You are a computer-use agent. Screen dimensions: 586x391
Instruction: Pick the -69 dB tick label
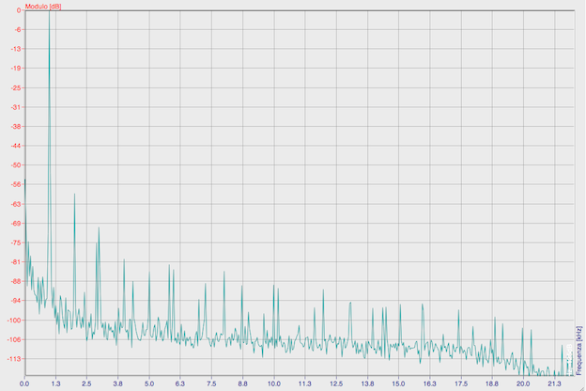tap(16, 224)
